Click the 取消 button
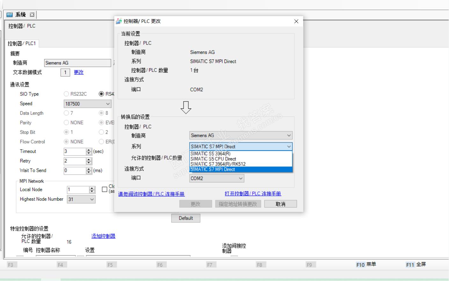Image resolution: width=449 pixels, height=281 pixels. pyautogui.click(x=280, y=204)
